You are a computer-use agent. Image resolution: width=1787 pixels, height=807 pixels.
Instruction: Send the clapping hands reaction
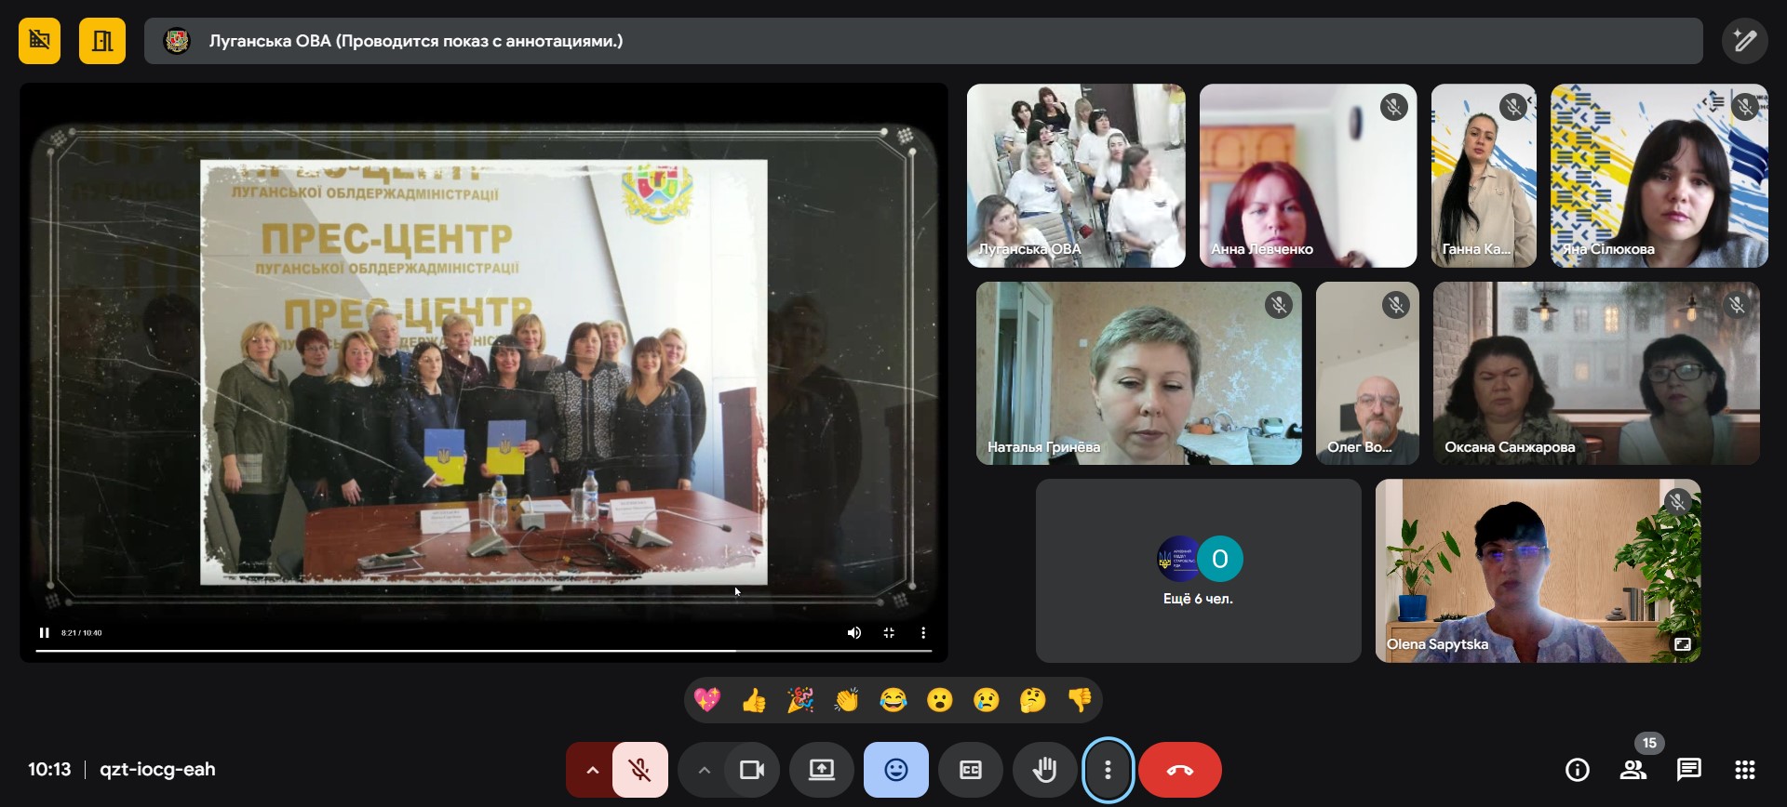(847, 700)
